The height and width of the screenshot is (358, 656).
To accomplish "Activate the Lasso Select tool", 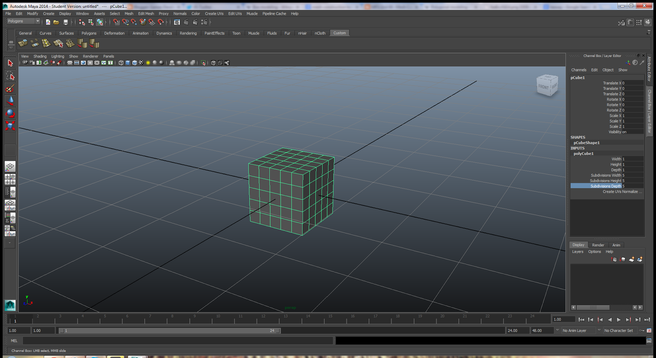I will tap(10, 76).
